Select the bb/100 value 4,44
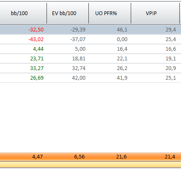 (x=38, y=49)
